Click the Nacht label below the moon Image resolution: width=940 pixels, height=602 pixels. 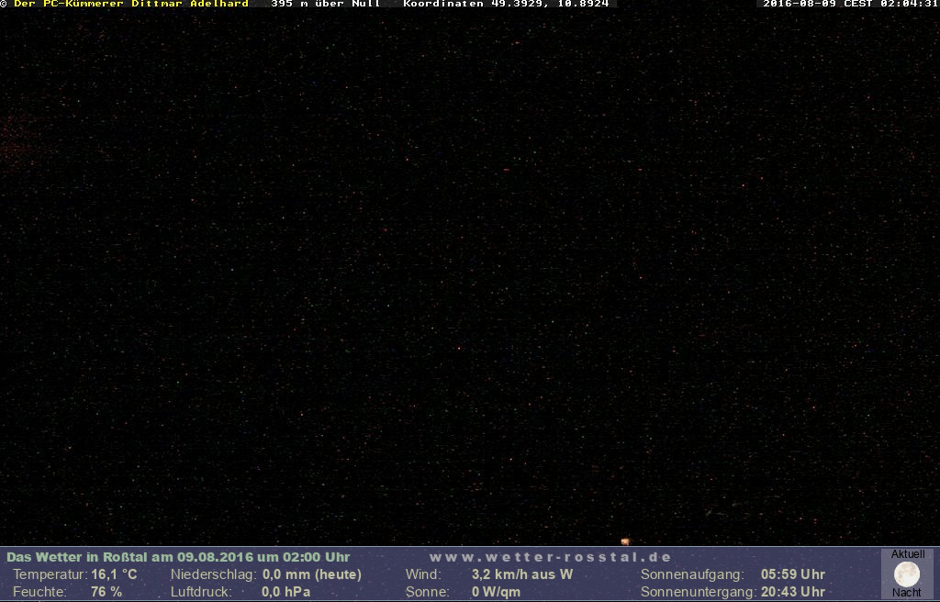(906, 593)
